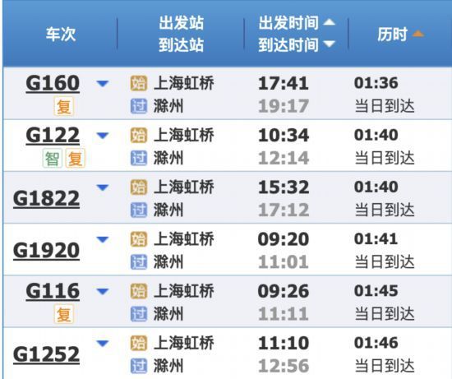Click the 始 origin icon in G160 row
This screenshot has height=379, width=452.
(139, 83)
